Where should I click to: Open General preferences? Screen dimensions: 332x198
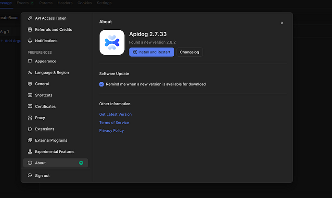(42, 84)
